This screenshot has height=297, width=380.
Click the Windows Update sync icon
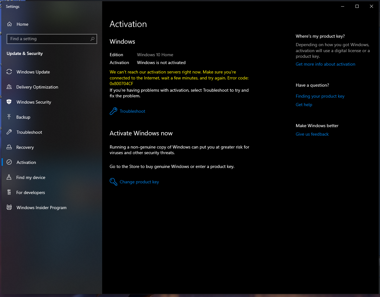coord(9,72)
